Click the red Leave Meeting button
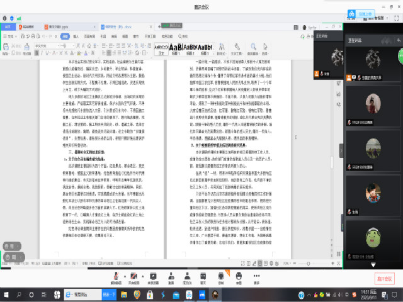The image size is (403, 302). pyautogui.click(x=384, y=279)
